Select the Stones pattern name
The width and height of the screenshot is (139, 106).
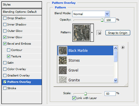[x=74, y=61]
